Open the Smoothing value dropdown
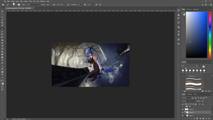Viewport: 213px width, 120px height. coord(82,5)
